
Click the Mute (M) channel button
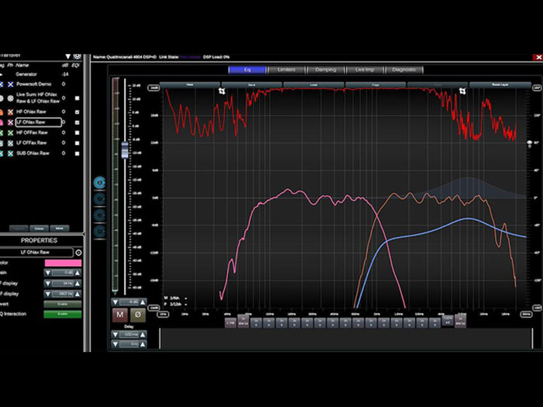[120, 315]
